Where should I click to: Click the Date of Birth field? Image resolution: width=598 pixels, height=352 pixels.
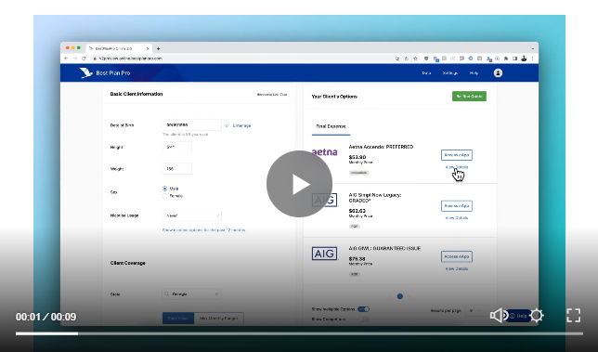[x=191, y=125]
